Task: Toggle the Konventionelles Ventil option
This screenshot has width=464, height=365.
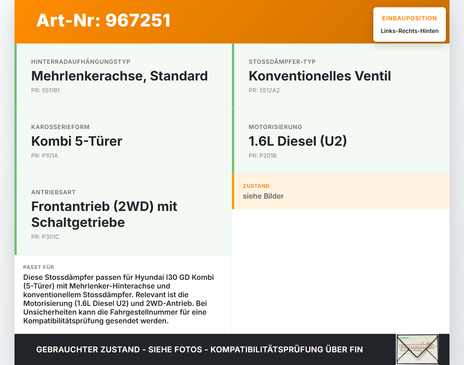Action: click(320, 76)
